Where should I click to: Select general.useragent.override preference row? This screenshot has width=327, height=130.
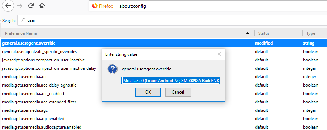164,43
